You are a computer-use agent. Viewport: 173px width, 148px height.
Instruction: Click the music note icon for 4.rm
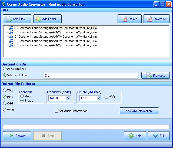[11, 41]
